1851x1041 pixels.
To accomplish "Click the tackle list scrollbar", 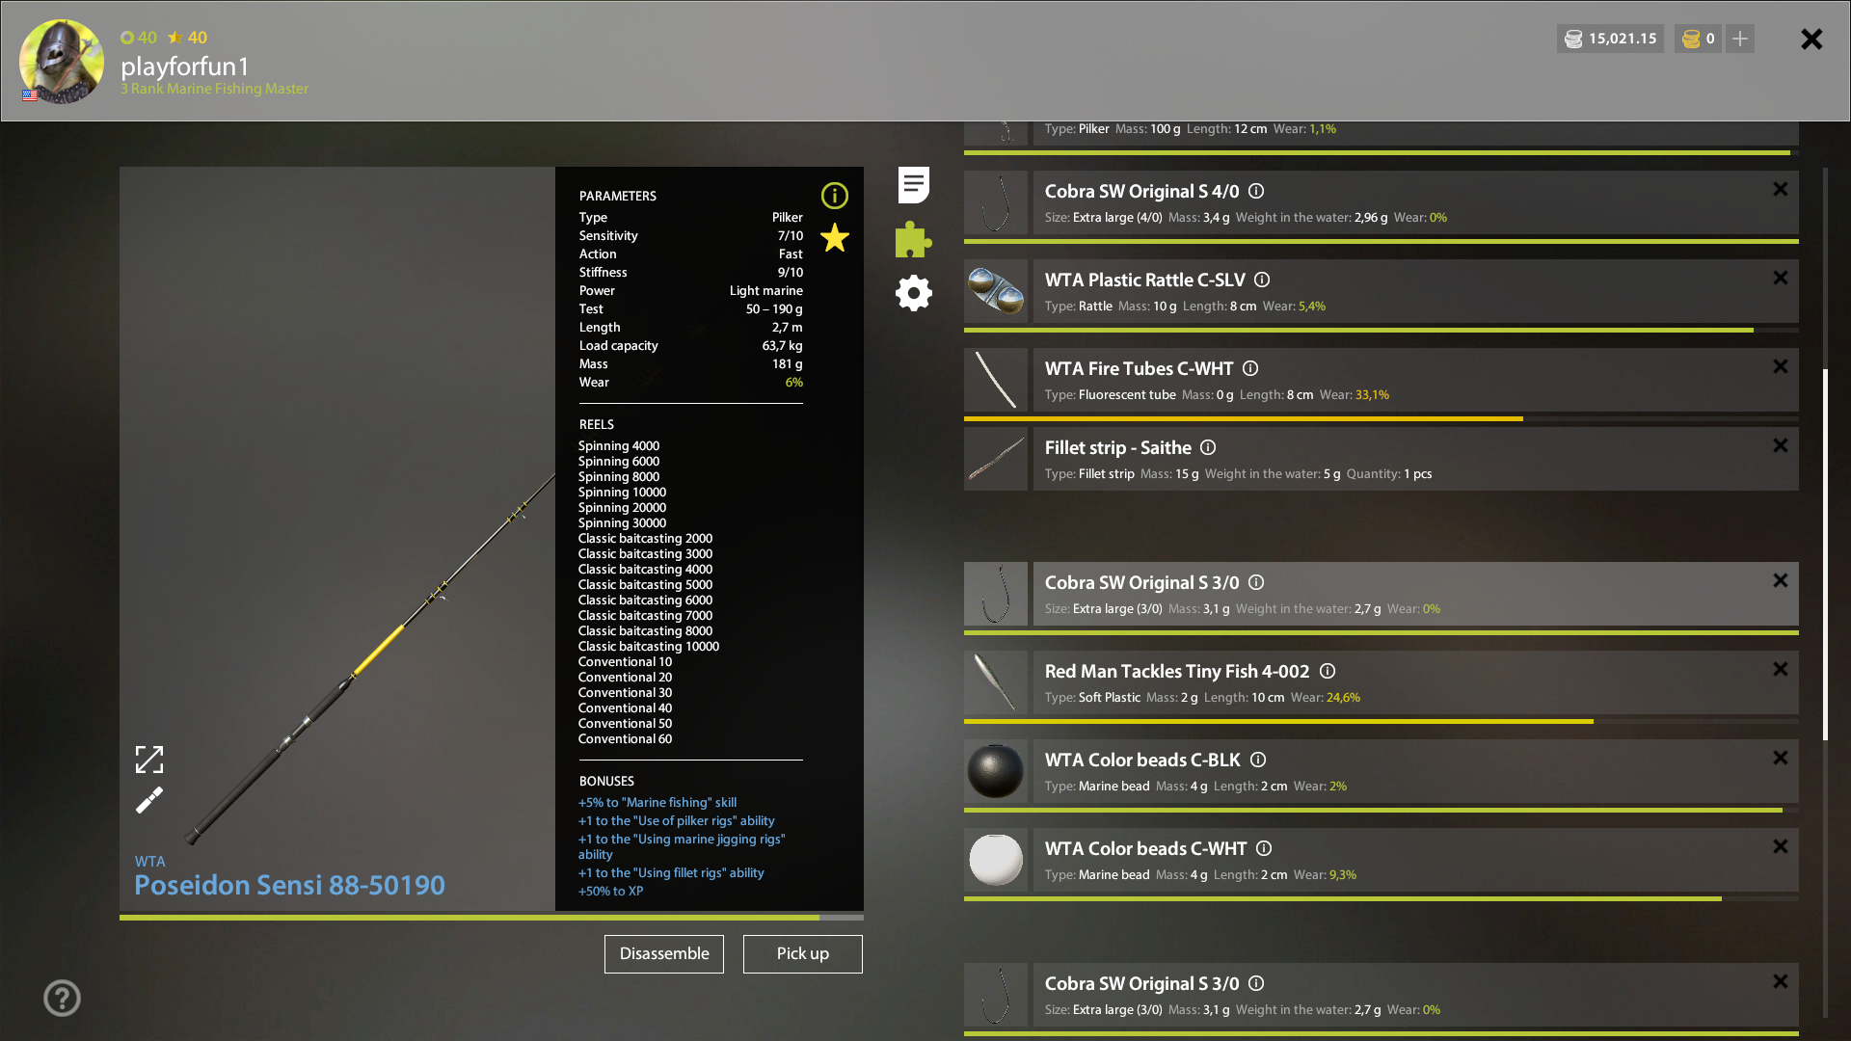I will (1825, 554).
